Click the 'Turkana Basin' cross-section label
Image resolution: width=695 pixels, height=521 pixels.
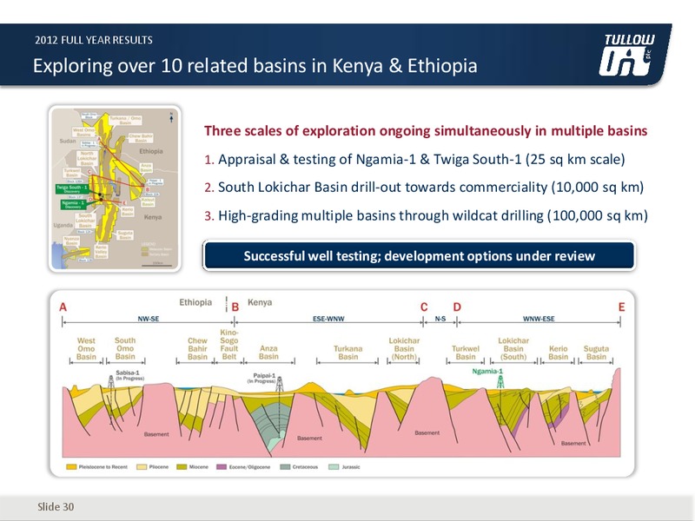tap(348, 353)
